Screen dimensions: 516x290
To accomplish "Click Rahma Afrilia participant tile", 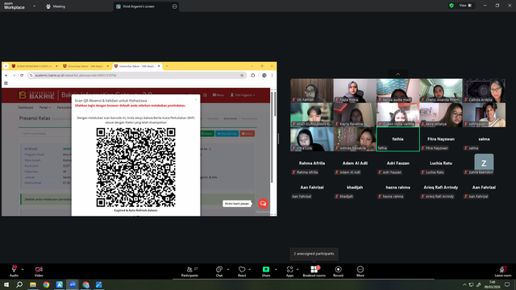I will point(312,164).
